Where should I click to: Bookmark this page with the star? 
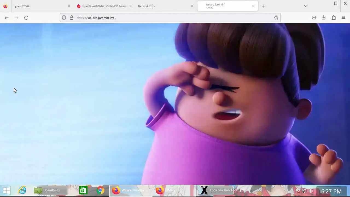(x=276, y=18)
